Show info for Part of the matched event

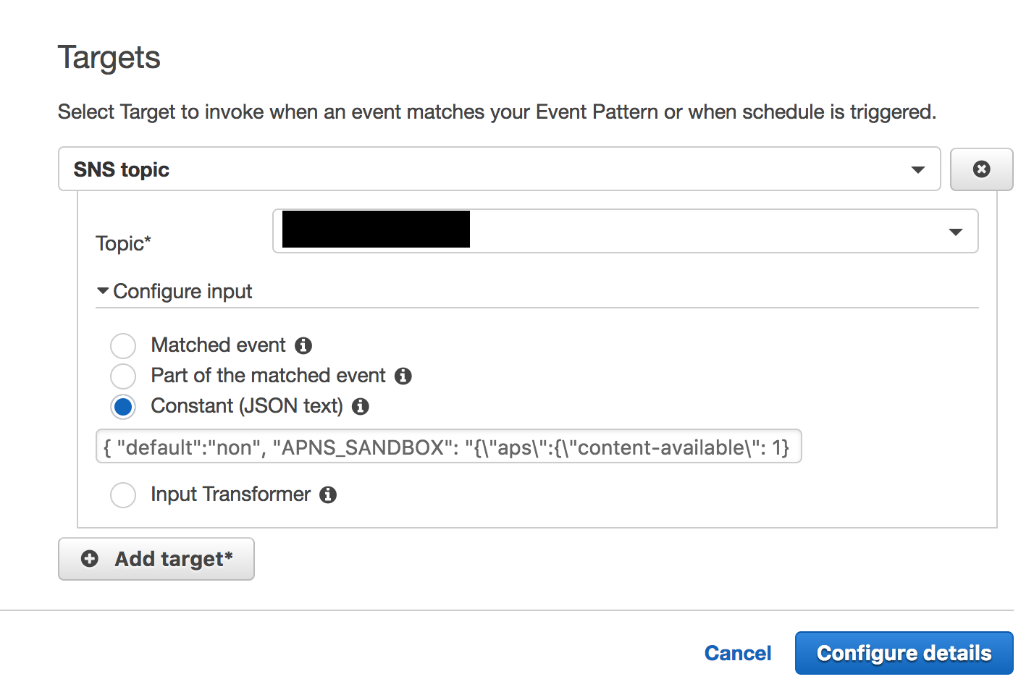click(403, 376)
